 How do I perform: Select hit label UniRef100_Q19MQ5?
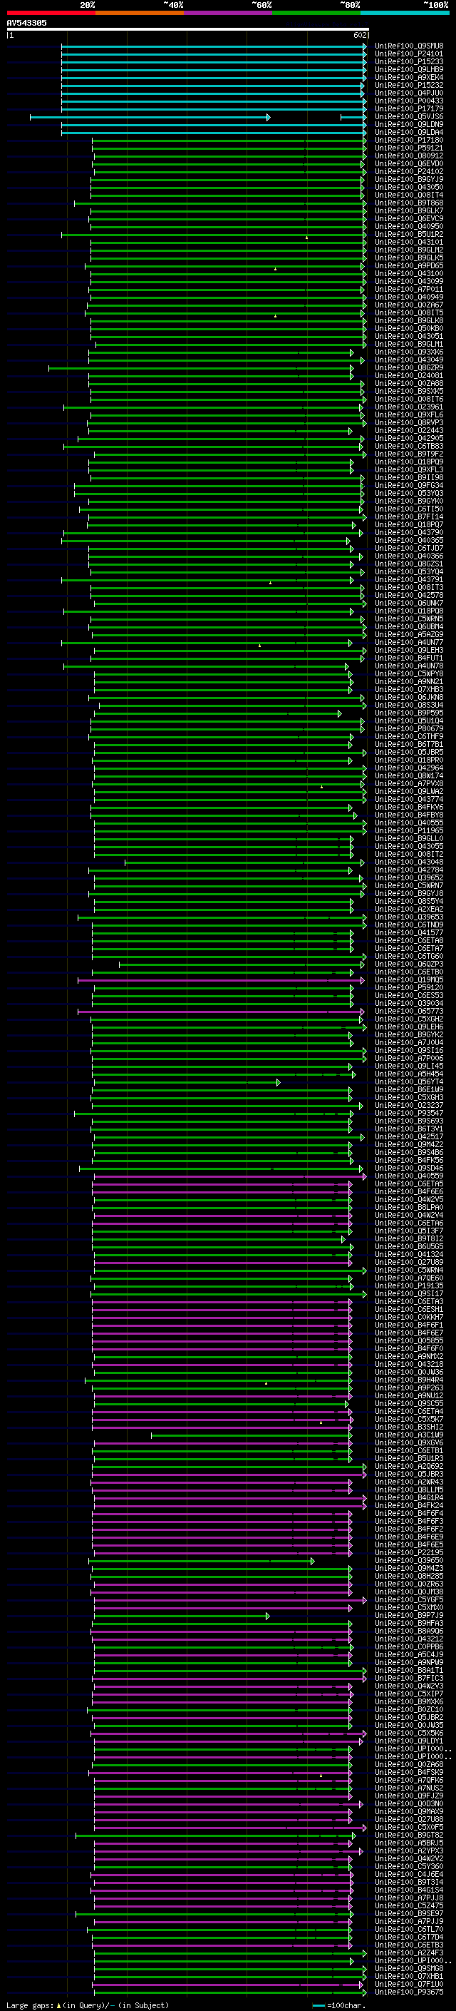(408, 979)
